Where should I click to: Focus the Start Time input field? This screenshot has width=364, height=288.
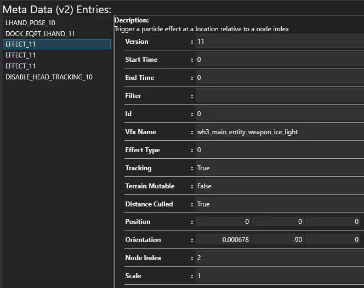(279, 60)
